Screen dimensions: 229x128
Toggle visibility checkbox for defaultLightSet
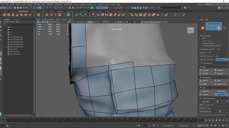pos(9,52)
